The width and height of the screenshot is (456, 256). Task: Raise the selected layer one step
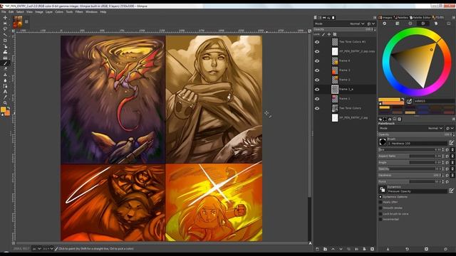tap(333, 249)
